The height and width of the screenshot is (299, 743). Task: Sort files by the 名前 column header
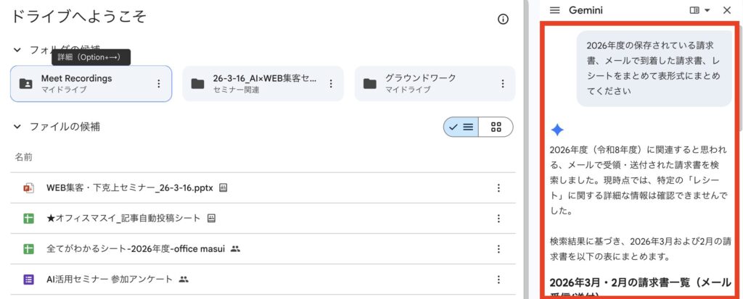23,157
